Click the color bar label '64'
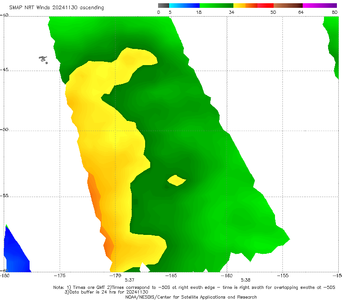Viewport: 342px width, 300px height. tap(301, 12)
